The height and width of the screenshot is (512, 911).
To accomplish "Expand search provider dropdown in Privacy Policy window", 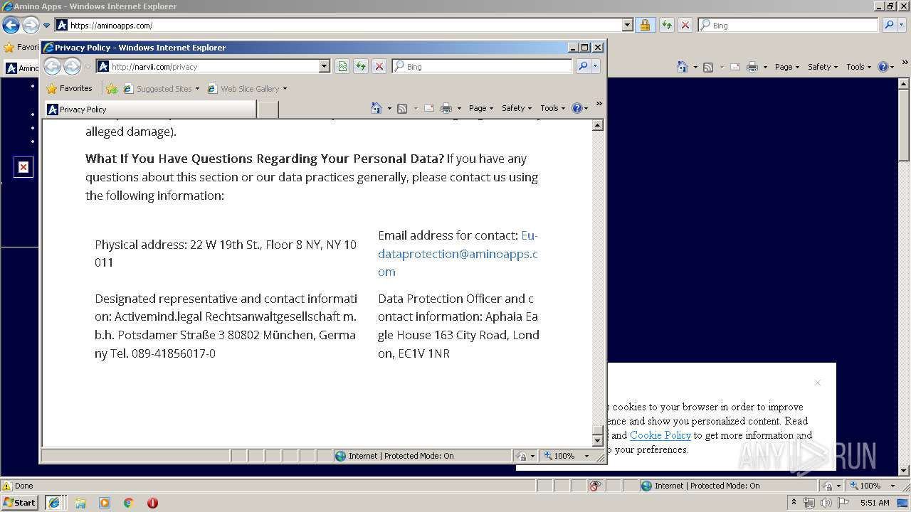I will [x=596, y=66].
